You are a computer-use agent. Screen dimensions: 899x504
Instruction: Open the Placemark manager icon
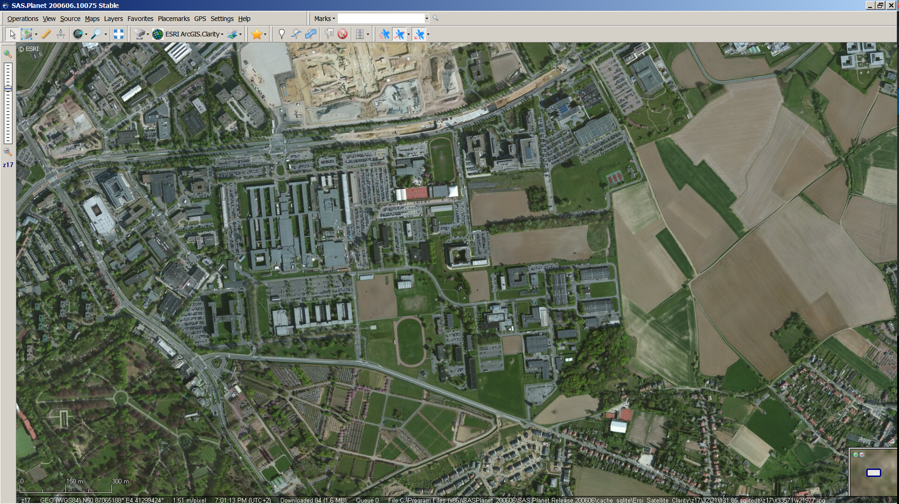(x=329, y=34)
